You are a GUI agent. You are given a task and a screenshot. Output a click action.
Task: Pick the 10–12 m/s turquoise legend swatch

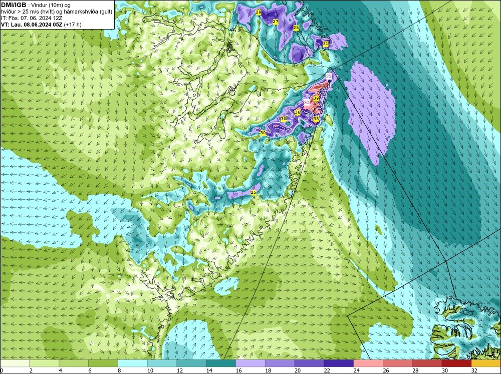[x=162, y=363]
